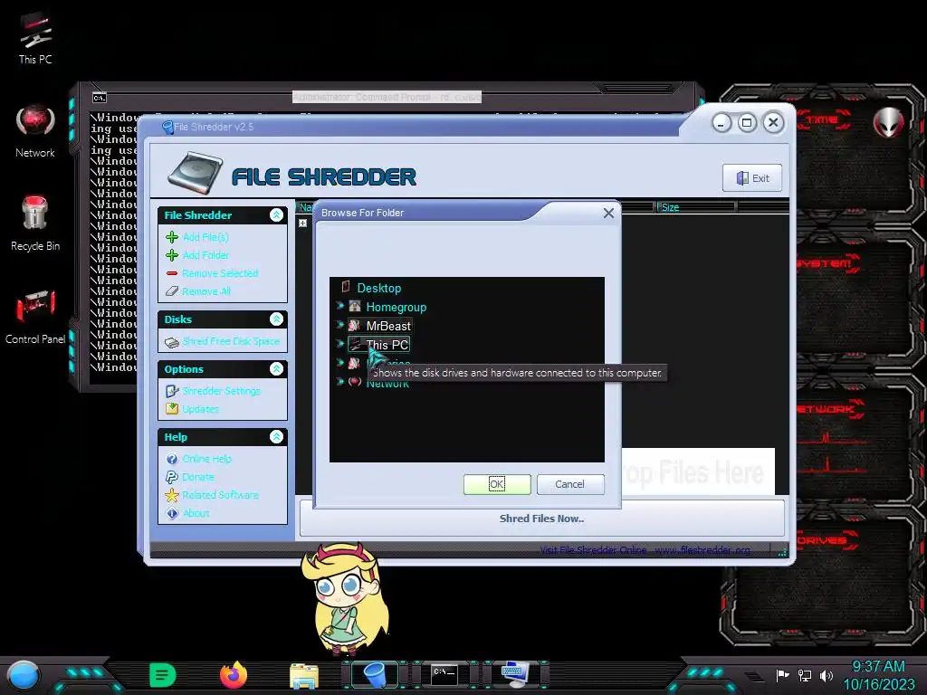Click the Command Prompt window title bar
This screenshot has width=927, height=695.
387,97
